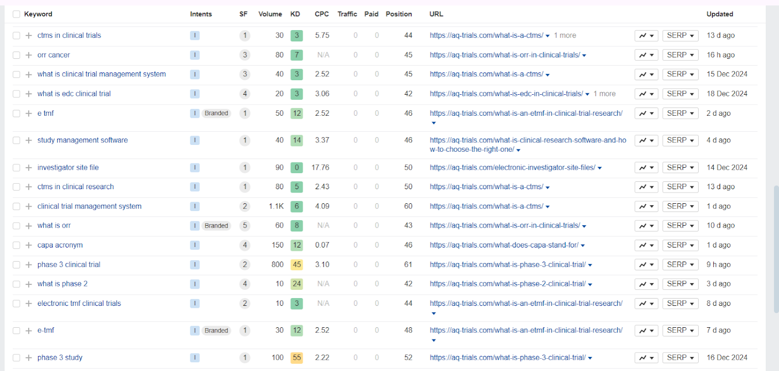Click SF count badge for 'what is orr'
This screenshot has width=779, height=371.
(x=245, y=226)
